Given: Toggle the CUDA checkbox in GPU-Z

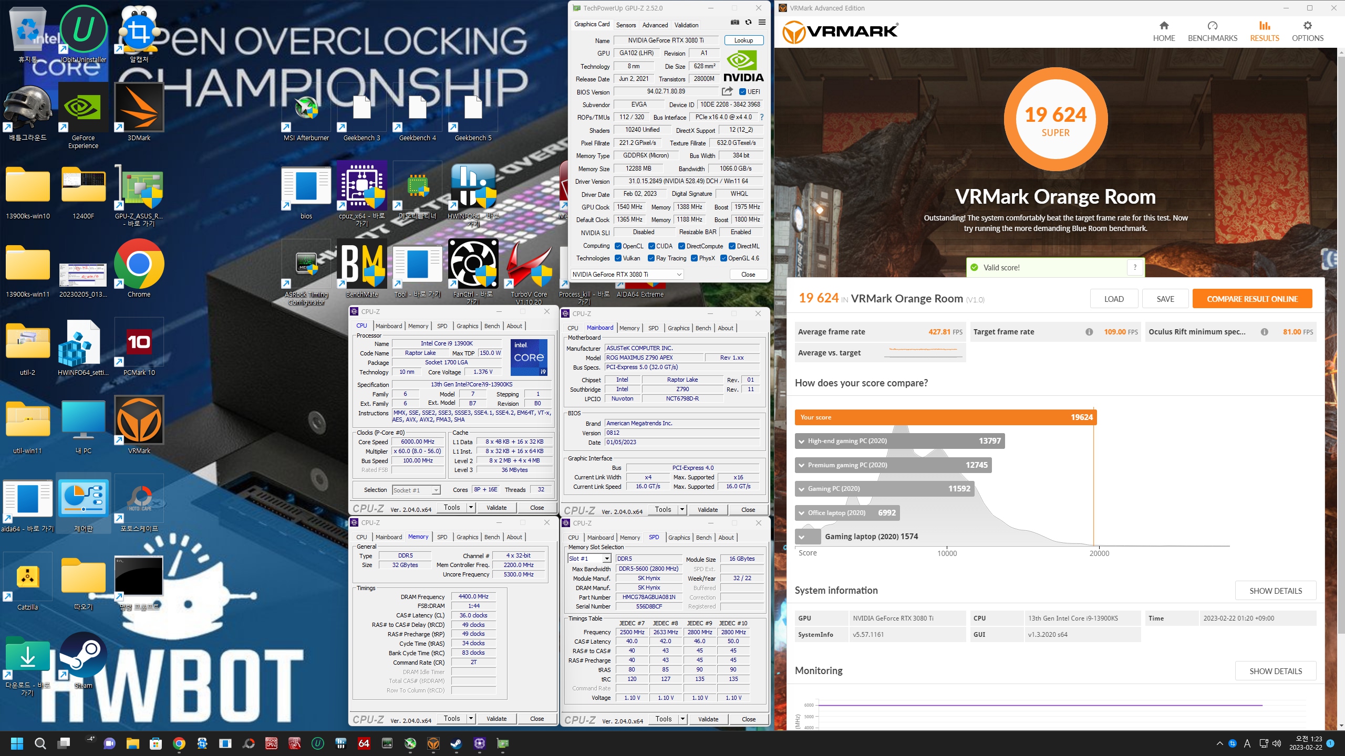Looking at the screenshot, I should (x=651, y=246).
